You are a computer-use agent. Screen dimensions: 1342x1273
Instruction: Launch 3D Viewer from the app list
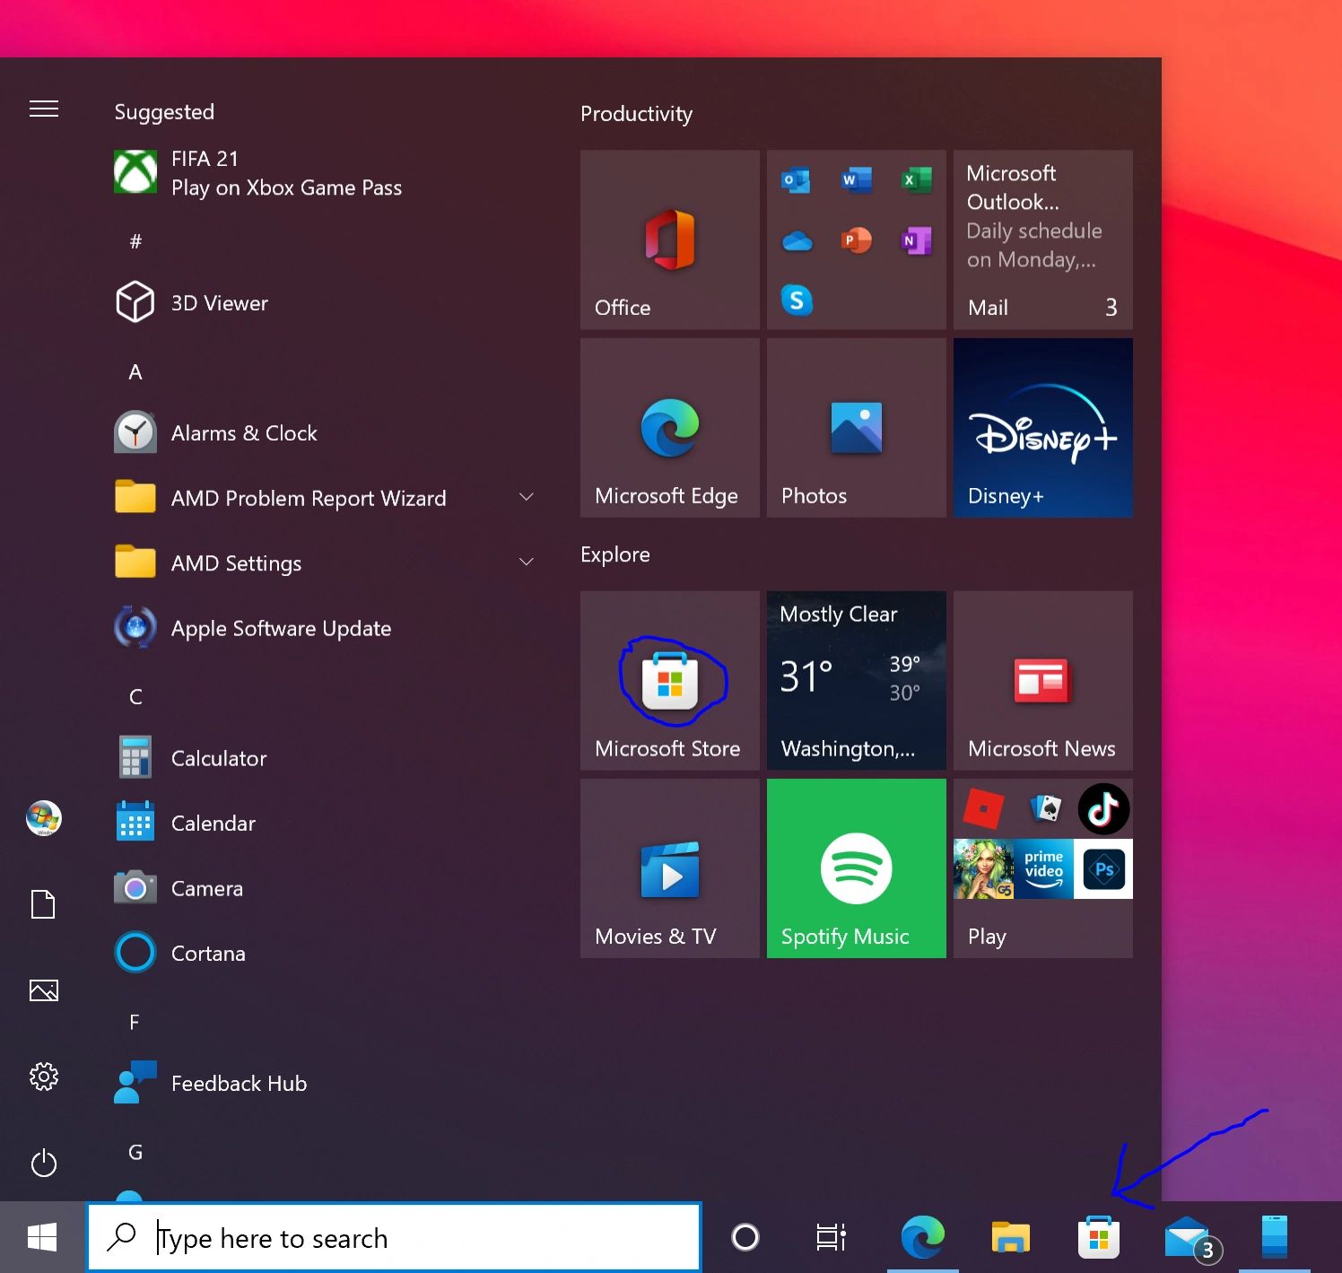[324, 303]
